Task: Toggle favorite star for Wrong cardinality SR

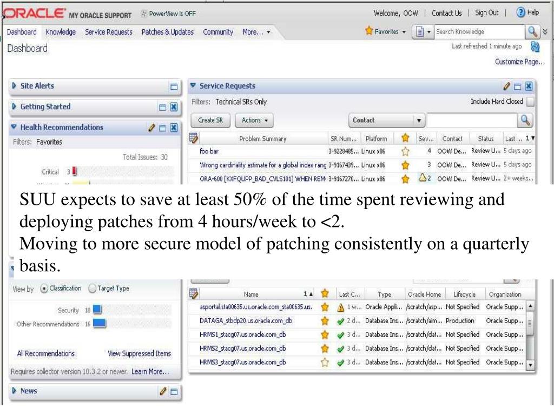Action: (x=405, y=165)
